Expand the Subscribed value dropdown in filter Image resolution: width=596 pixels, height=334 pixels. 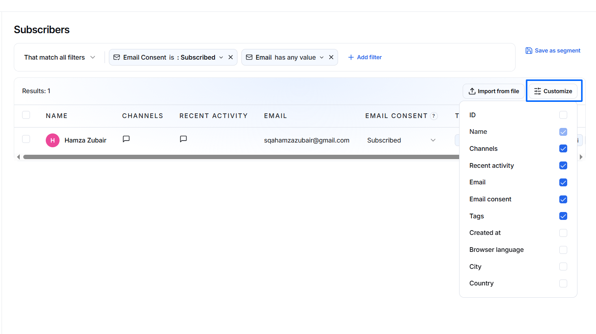point(221,57)
